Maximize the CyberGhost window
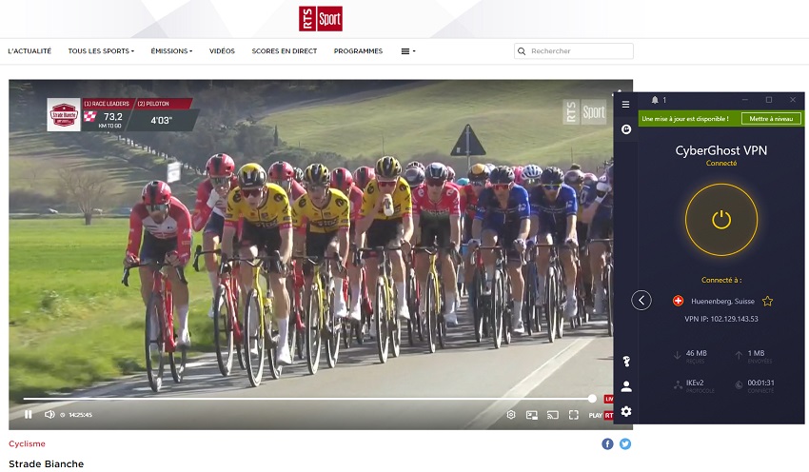The height and width of the screenshot is (472, 809). pos(769,100)
